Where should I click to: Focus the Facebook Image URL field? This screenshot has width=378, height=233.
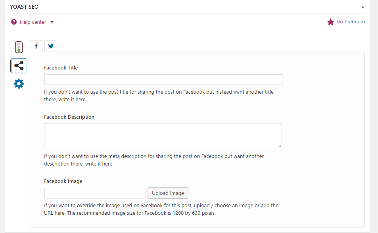tap(95, 193)
